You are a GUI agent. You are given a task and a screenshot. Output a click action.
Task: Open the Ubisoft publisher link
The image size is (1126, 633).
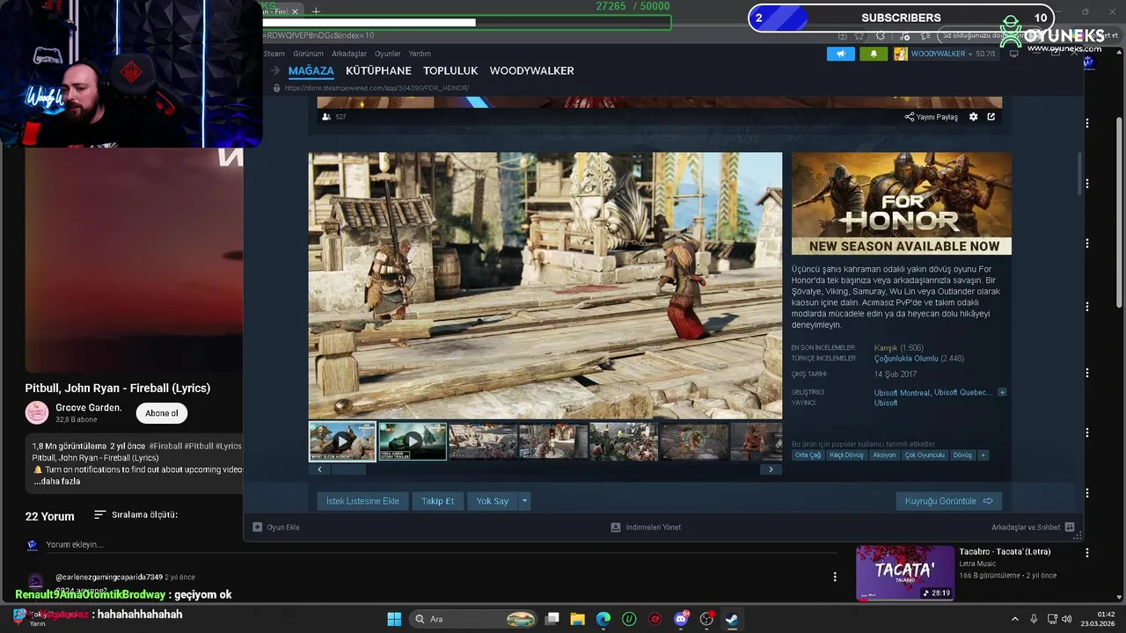click(x=886, y=403)
